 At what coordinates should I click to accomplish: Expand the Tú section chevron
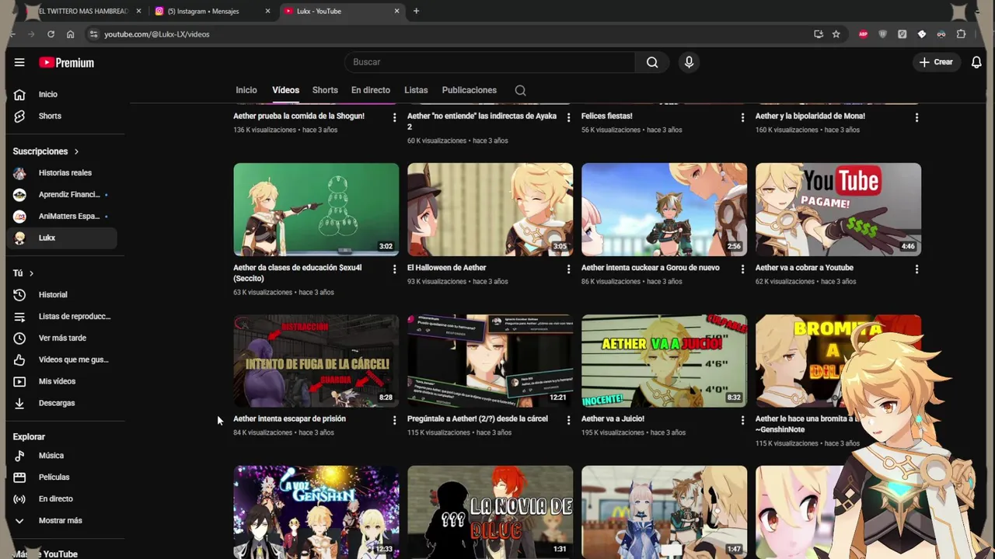(x=31, y=273)
